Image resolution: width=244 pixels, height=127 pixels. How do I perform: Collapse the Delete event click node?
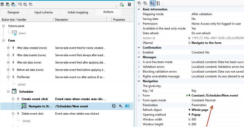pyautogui.click(x=13, y=114)
